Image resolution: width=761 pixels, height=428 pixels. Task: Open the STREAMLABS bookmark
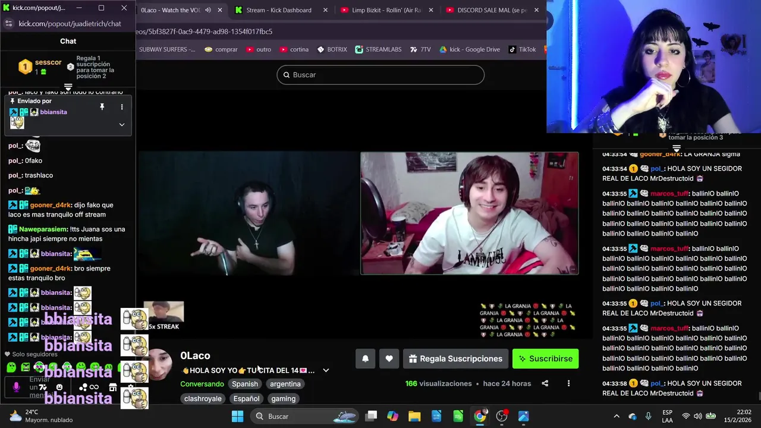pyautogui.click(x=378, y=49)
